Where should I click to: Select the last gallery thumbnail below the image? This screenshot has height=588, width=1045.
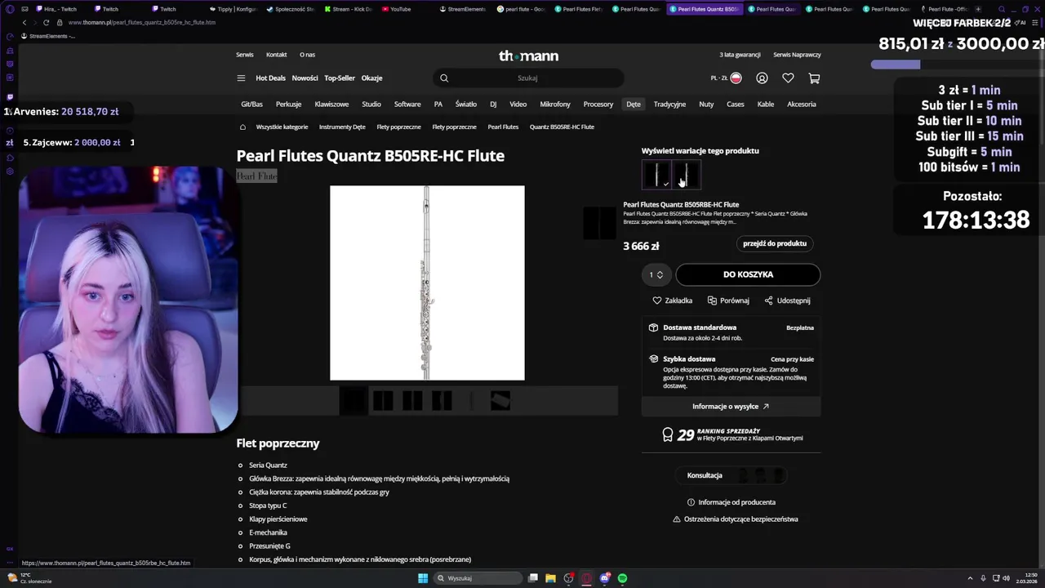coord(500,401)
